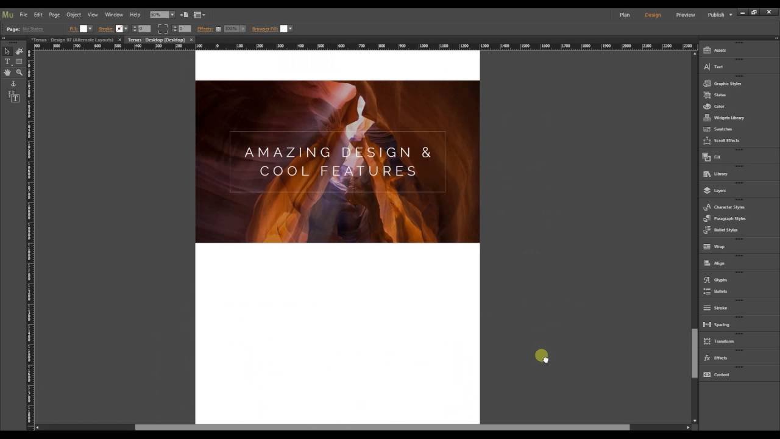Viewport: 780px width, 439px height.
Task: Close the Tersus Design 07 tab
Action: pyautogui.click(x=120, y=40)
